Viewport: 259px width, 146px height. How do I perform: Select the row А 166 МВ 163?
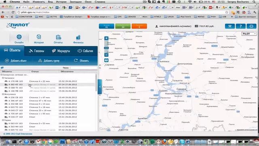[48, 91]
